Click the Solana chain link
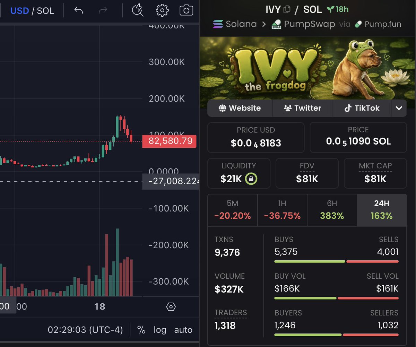 [x=235, y=24]
